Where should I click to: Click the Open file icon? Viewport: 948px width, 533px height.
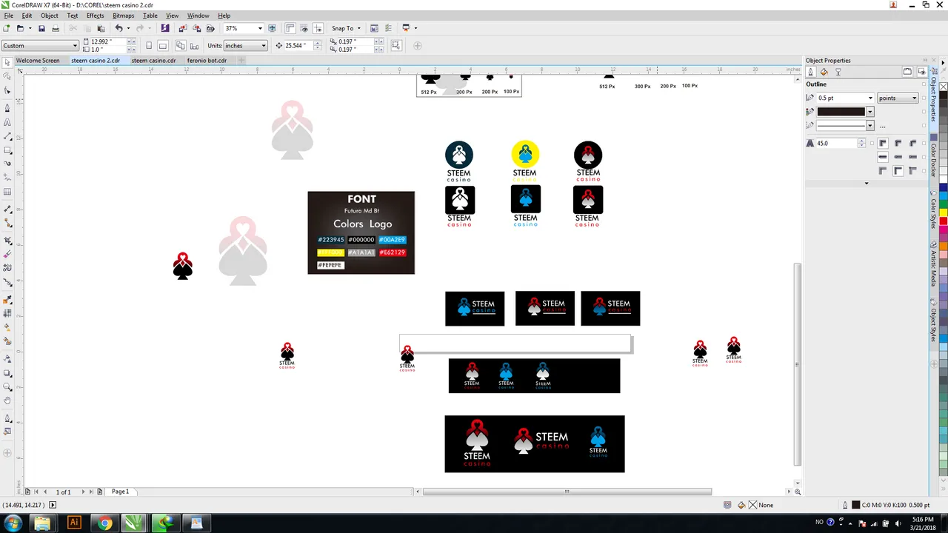21,28
